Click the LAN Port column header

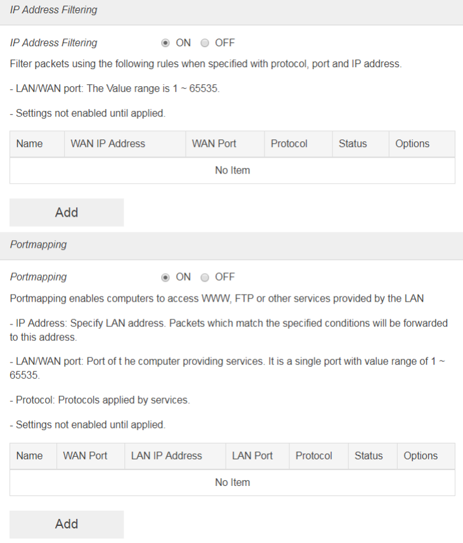(252, 456)
